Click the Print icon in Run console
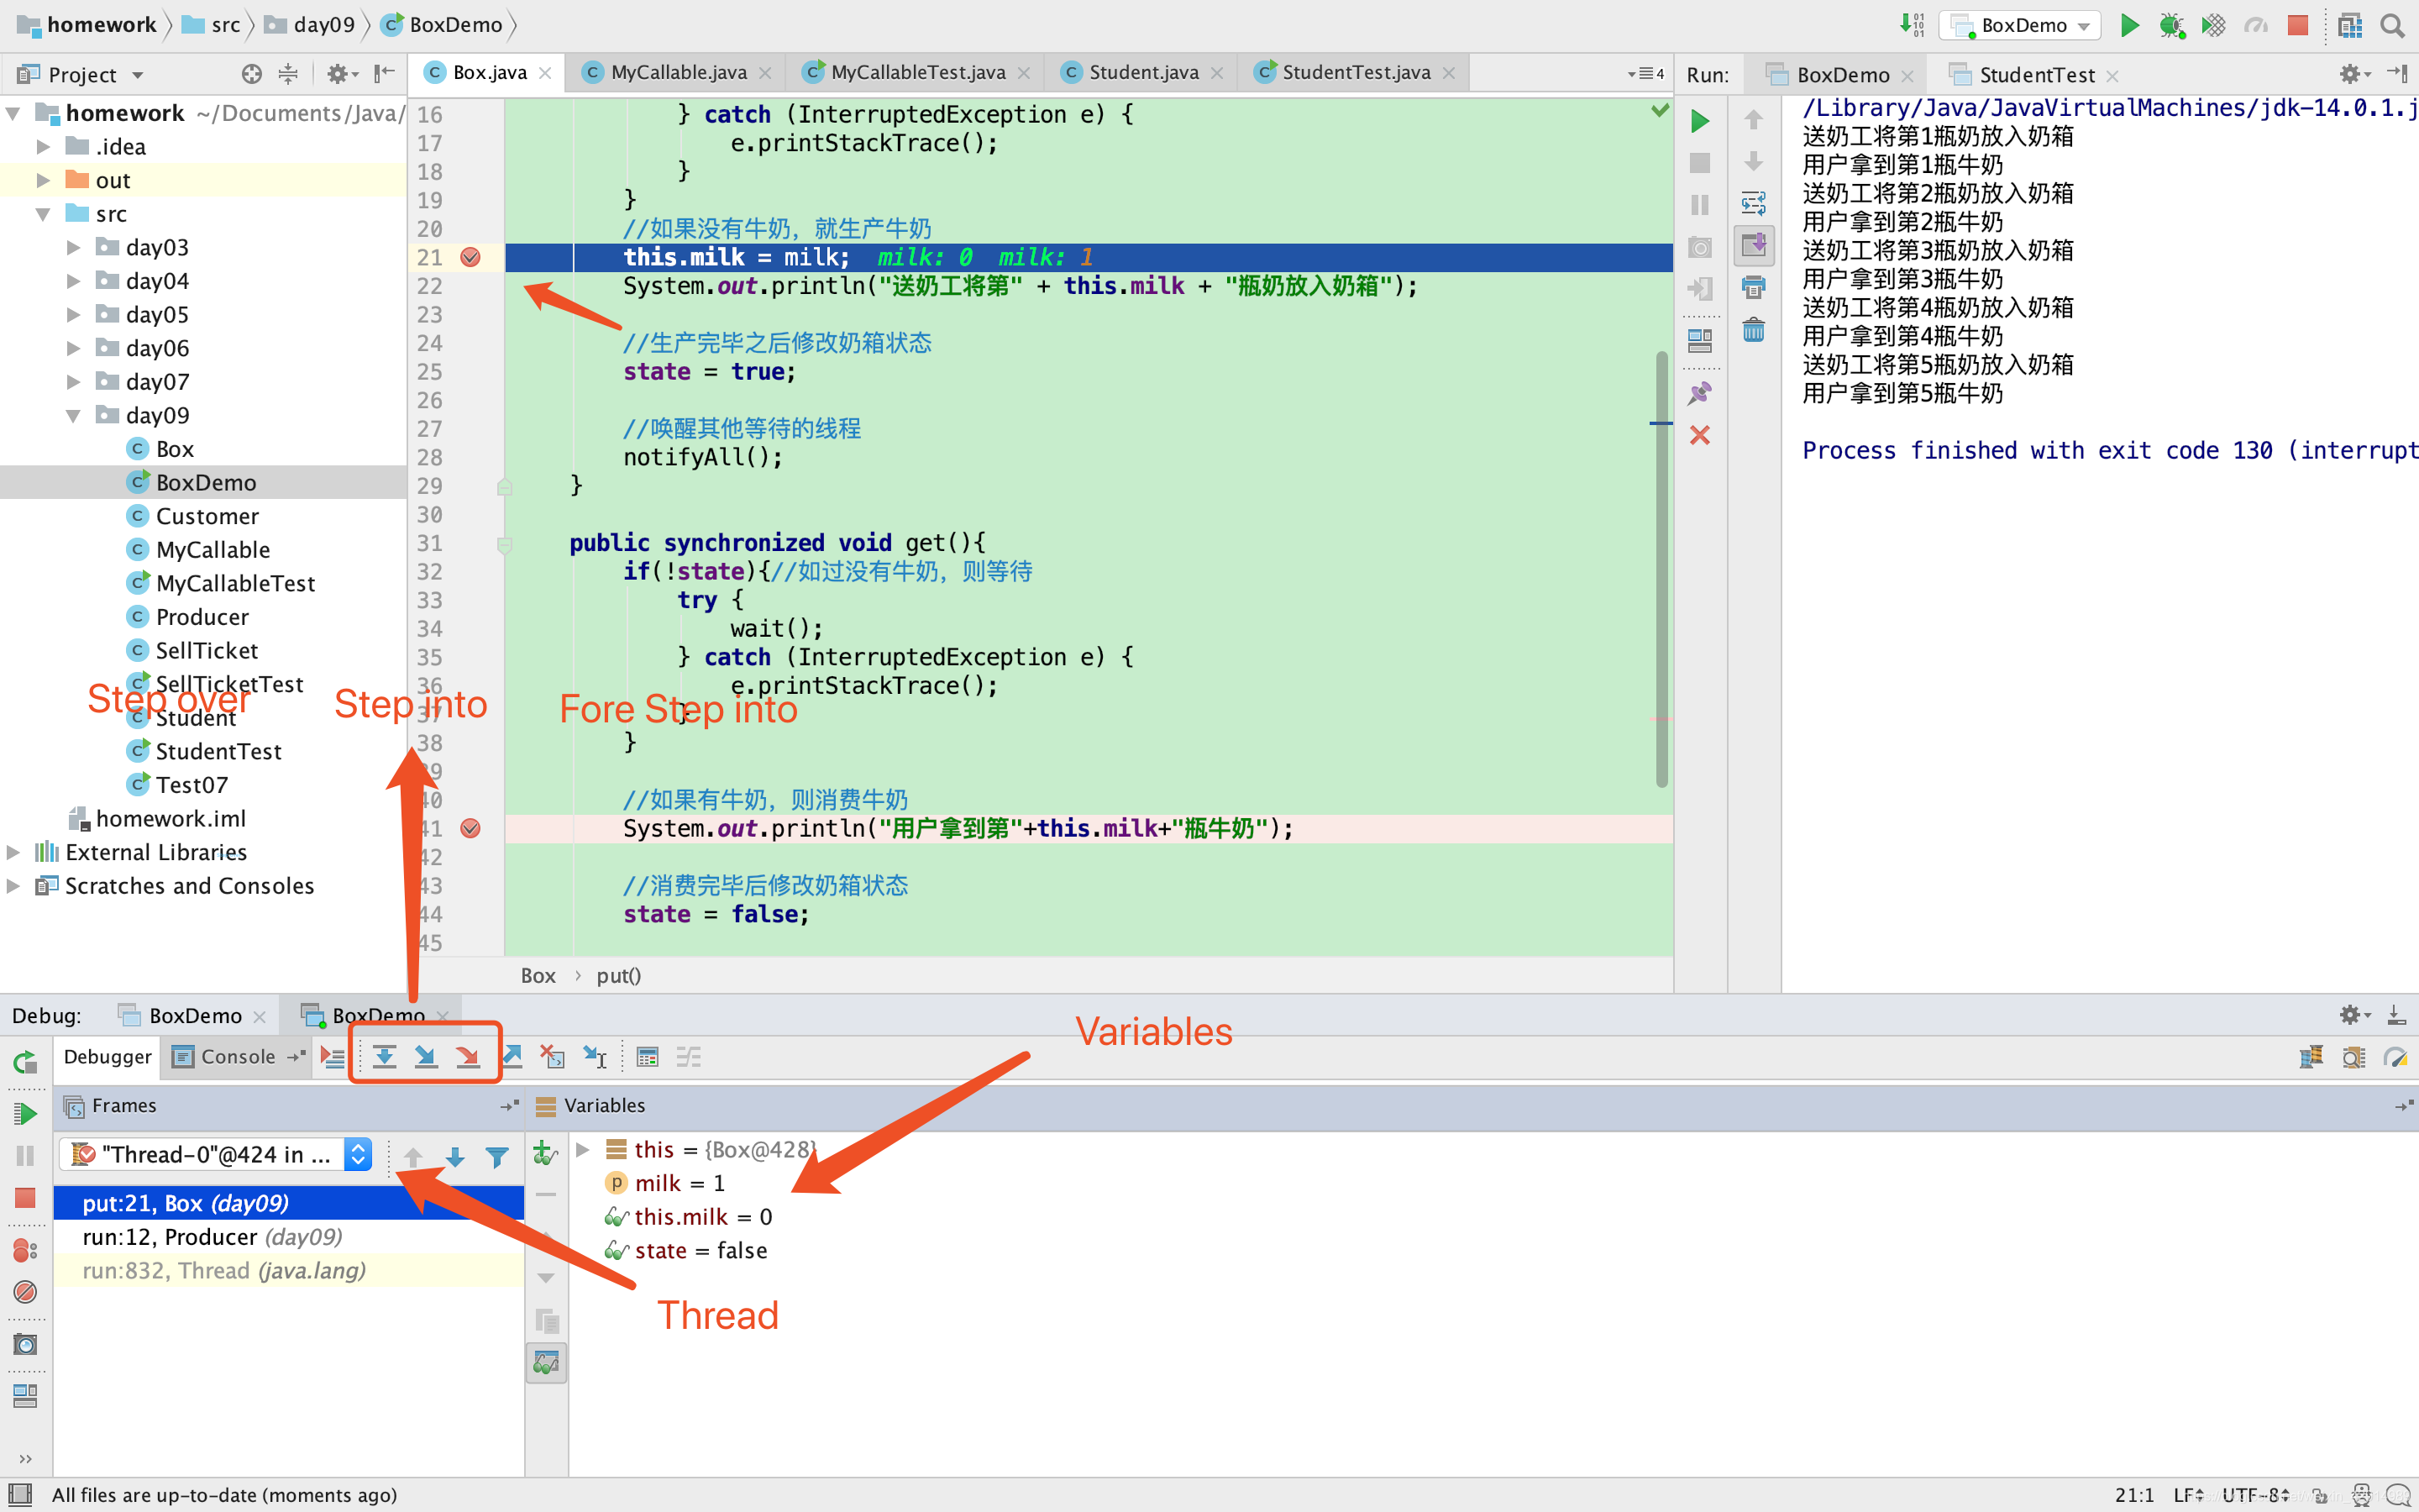The height and width of the screenshot is (1512, 2419). tap(1753, 288)
